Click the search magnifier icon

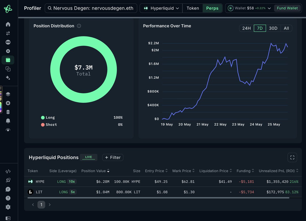click(x=50, y=8)
